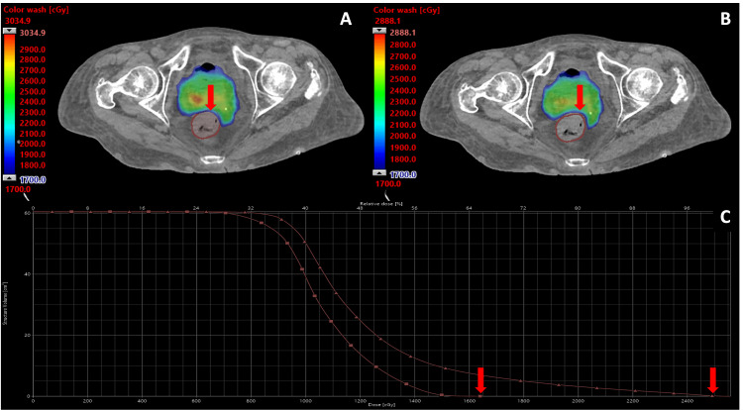743x410 pixels.
Task: Click the 20 tick on volume axis
Action: [x=27, y=335]
